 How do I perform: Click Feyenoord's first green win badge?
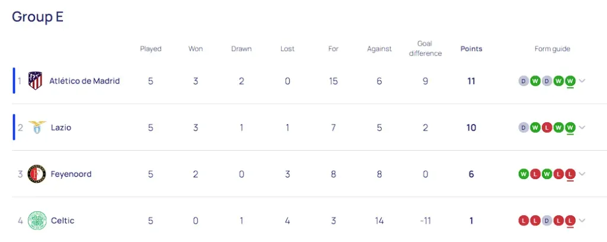524,174
